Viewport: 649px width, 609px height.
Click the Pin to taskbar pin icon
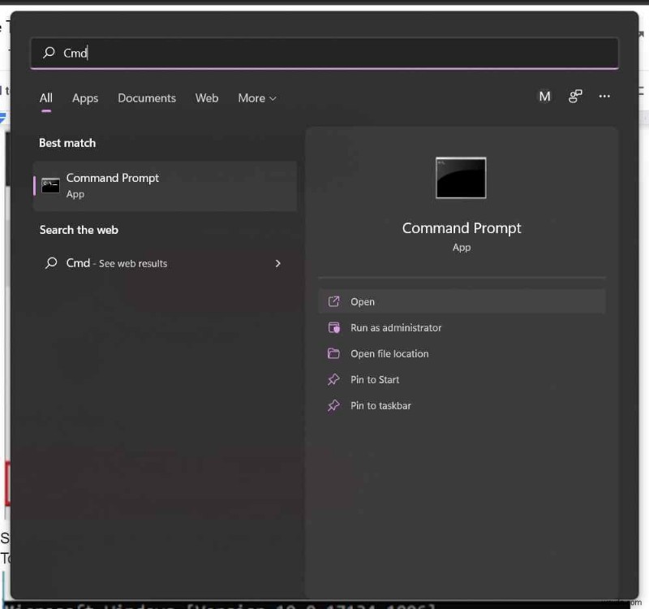333,405
